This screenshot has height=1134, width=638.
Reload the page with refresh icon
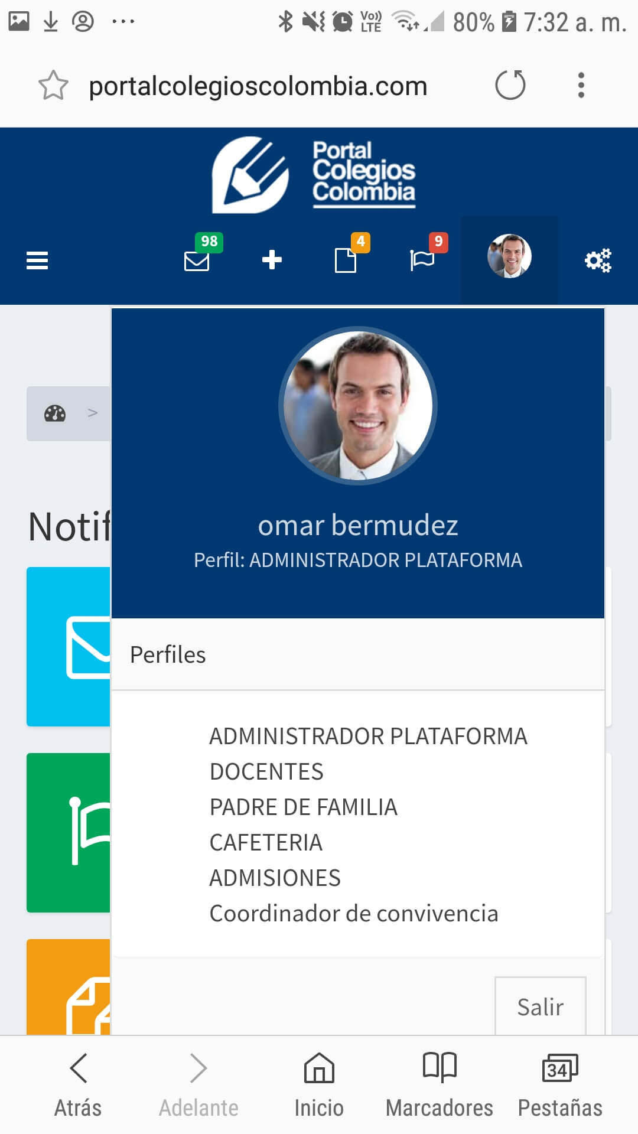[x=510, y=85]
